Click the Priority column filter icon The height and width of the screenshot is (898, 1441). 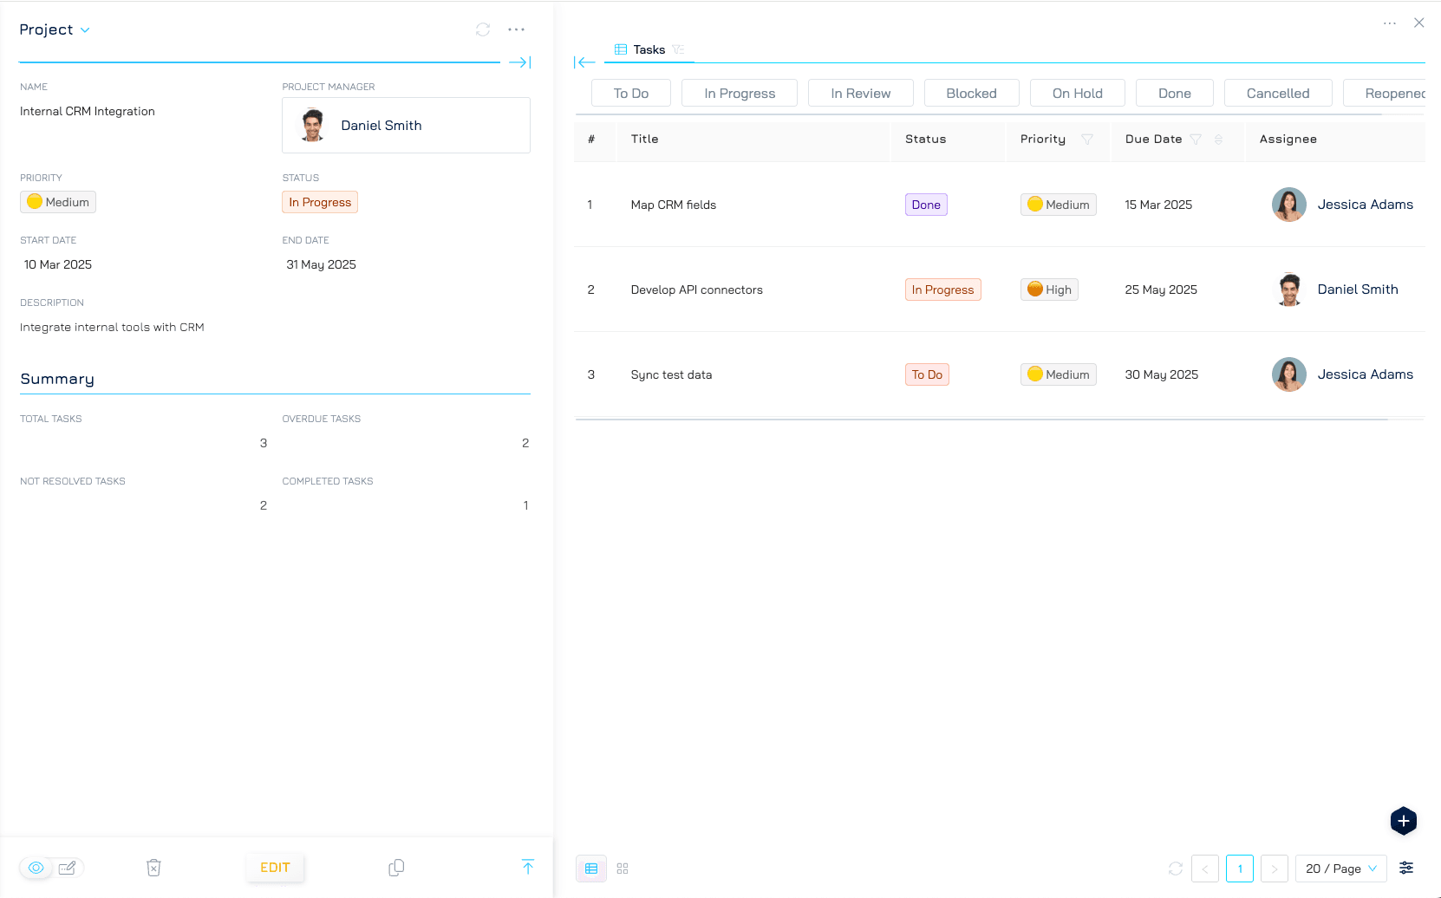(1087, 140)
